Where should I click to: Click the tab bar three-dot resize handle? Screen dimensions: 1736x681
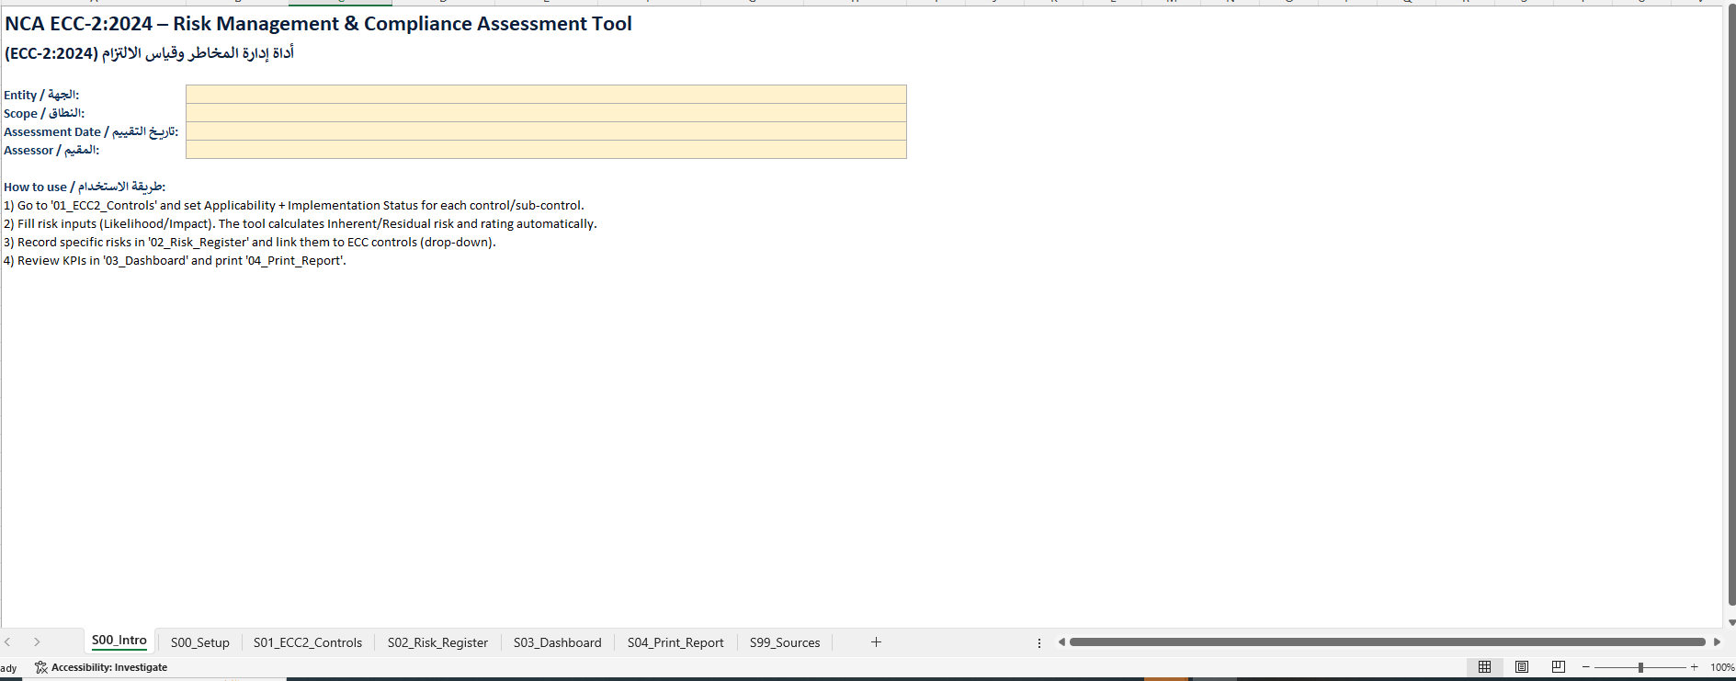pyautogui.click(x=1039, y=642)
